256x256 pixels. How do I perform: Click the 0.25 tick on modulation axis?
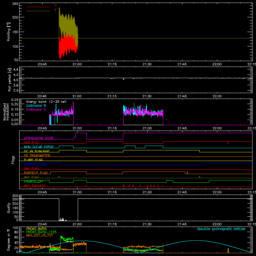tap(15, 100)
